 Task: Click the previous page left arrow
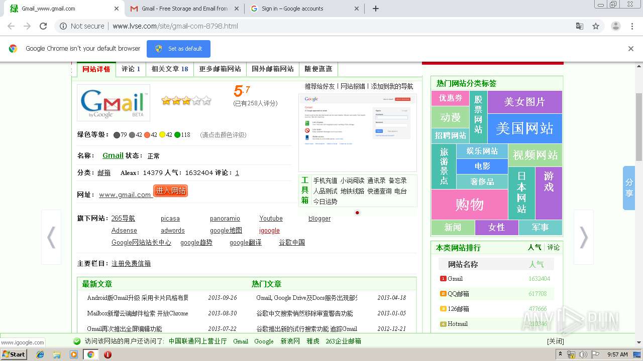pyautogui.click(x=51, y=237)
